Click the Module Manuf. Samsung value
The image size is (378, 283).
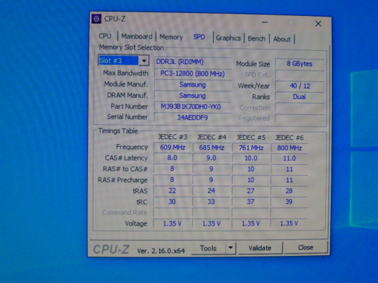click(193, 85)
